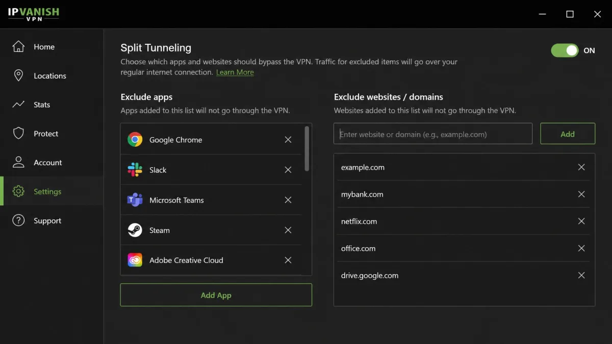This screenshot has height=344, width=612.
Task: Select the netflix.com list entry
Action: pyautogui.click(x=464, y=221)
